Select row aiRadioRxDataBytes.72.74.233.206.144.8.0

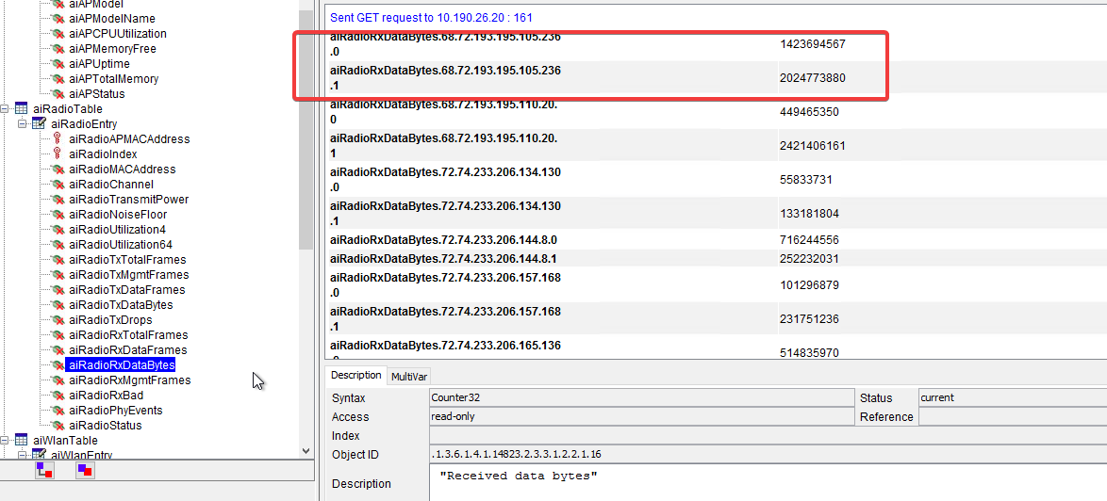(x=718, y=240)
